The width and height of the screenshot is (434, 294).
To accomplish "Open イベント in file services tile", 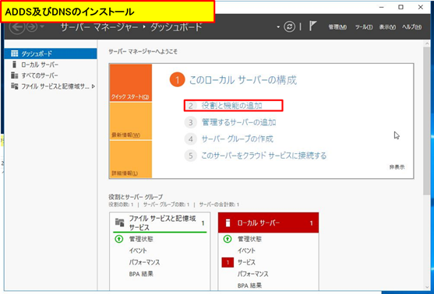I will pos(138,250).
